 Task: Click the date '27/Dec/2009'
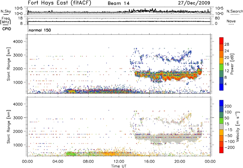click(194, 3)
